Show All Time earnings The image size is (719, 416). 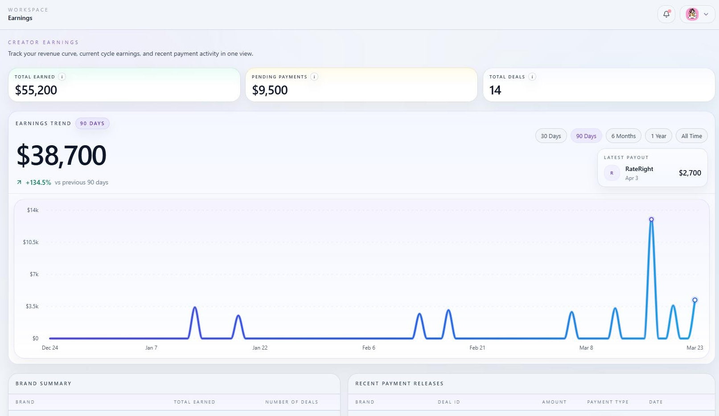pyautogui.click(x=691, y=136)
